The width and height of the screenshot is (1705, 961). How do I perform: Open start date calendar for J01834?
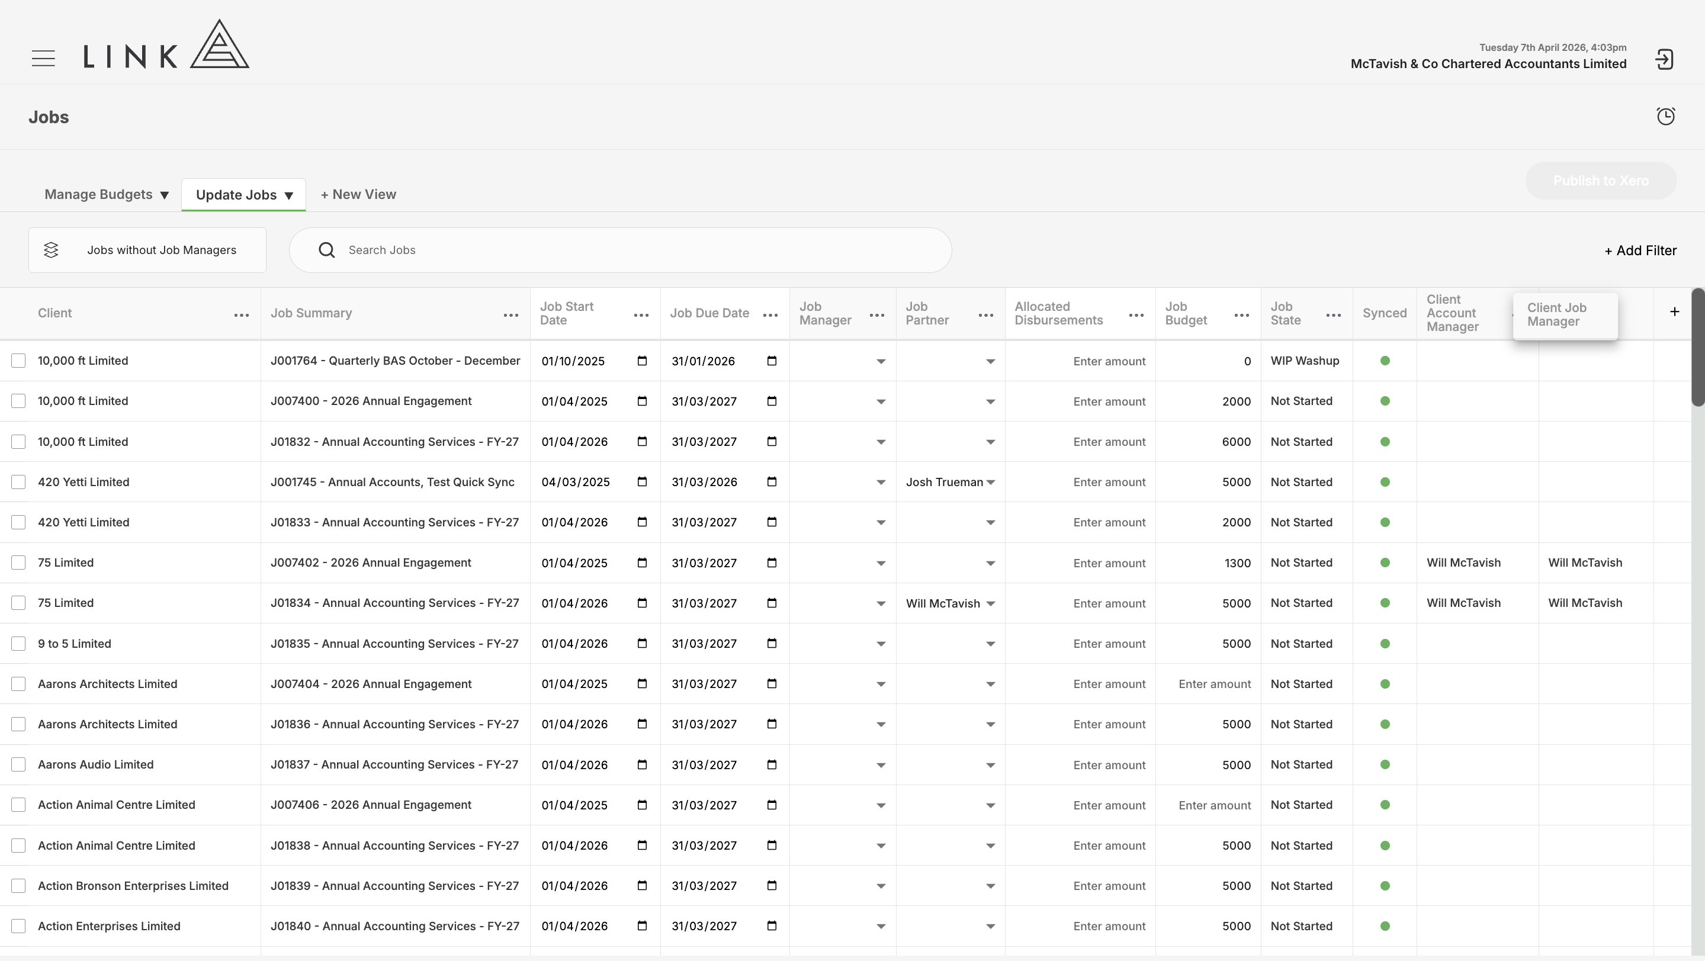(x=642, y=603)
